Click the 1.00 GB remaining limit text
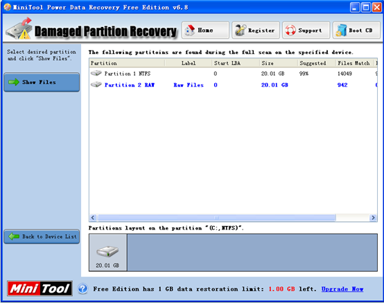 click(281, 289)
